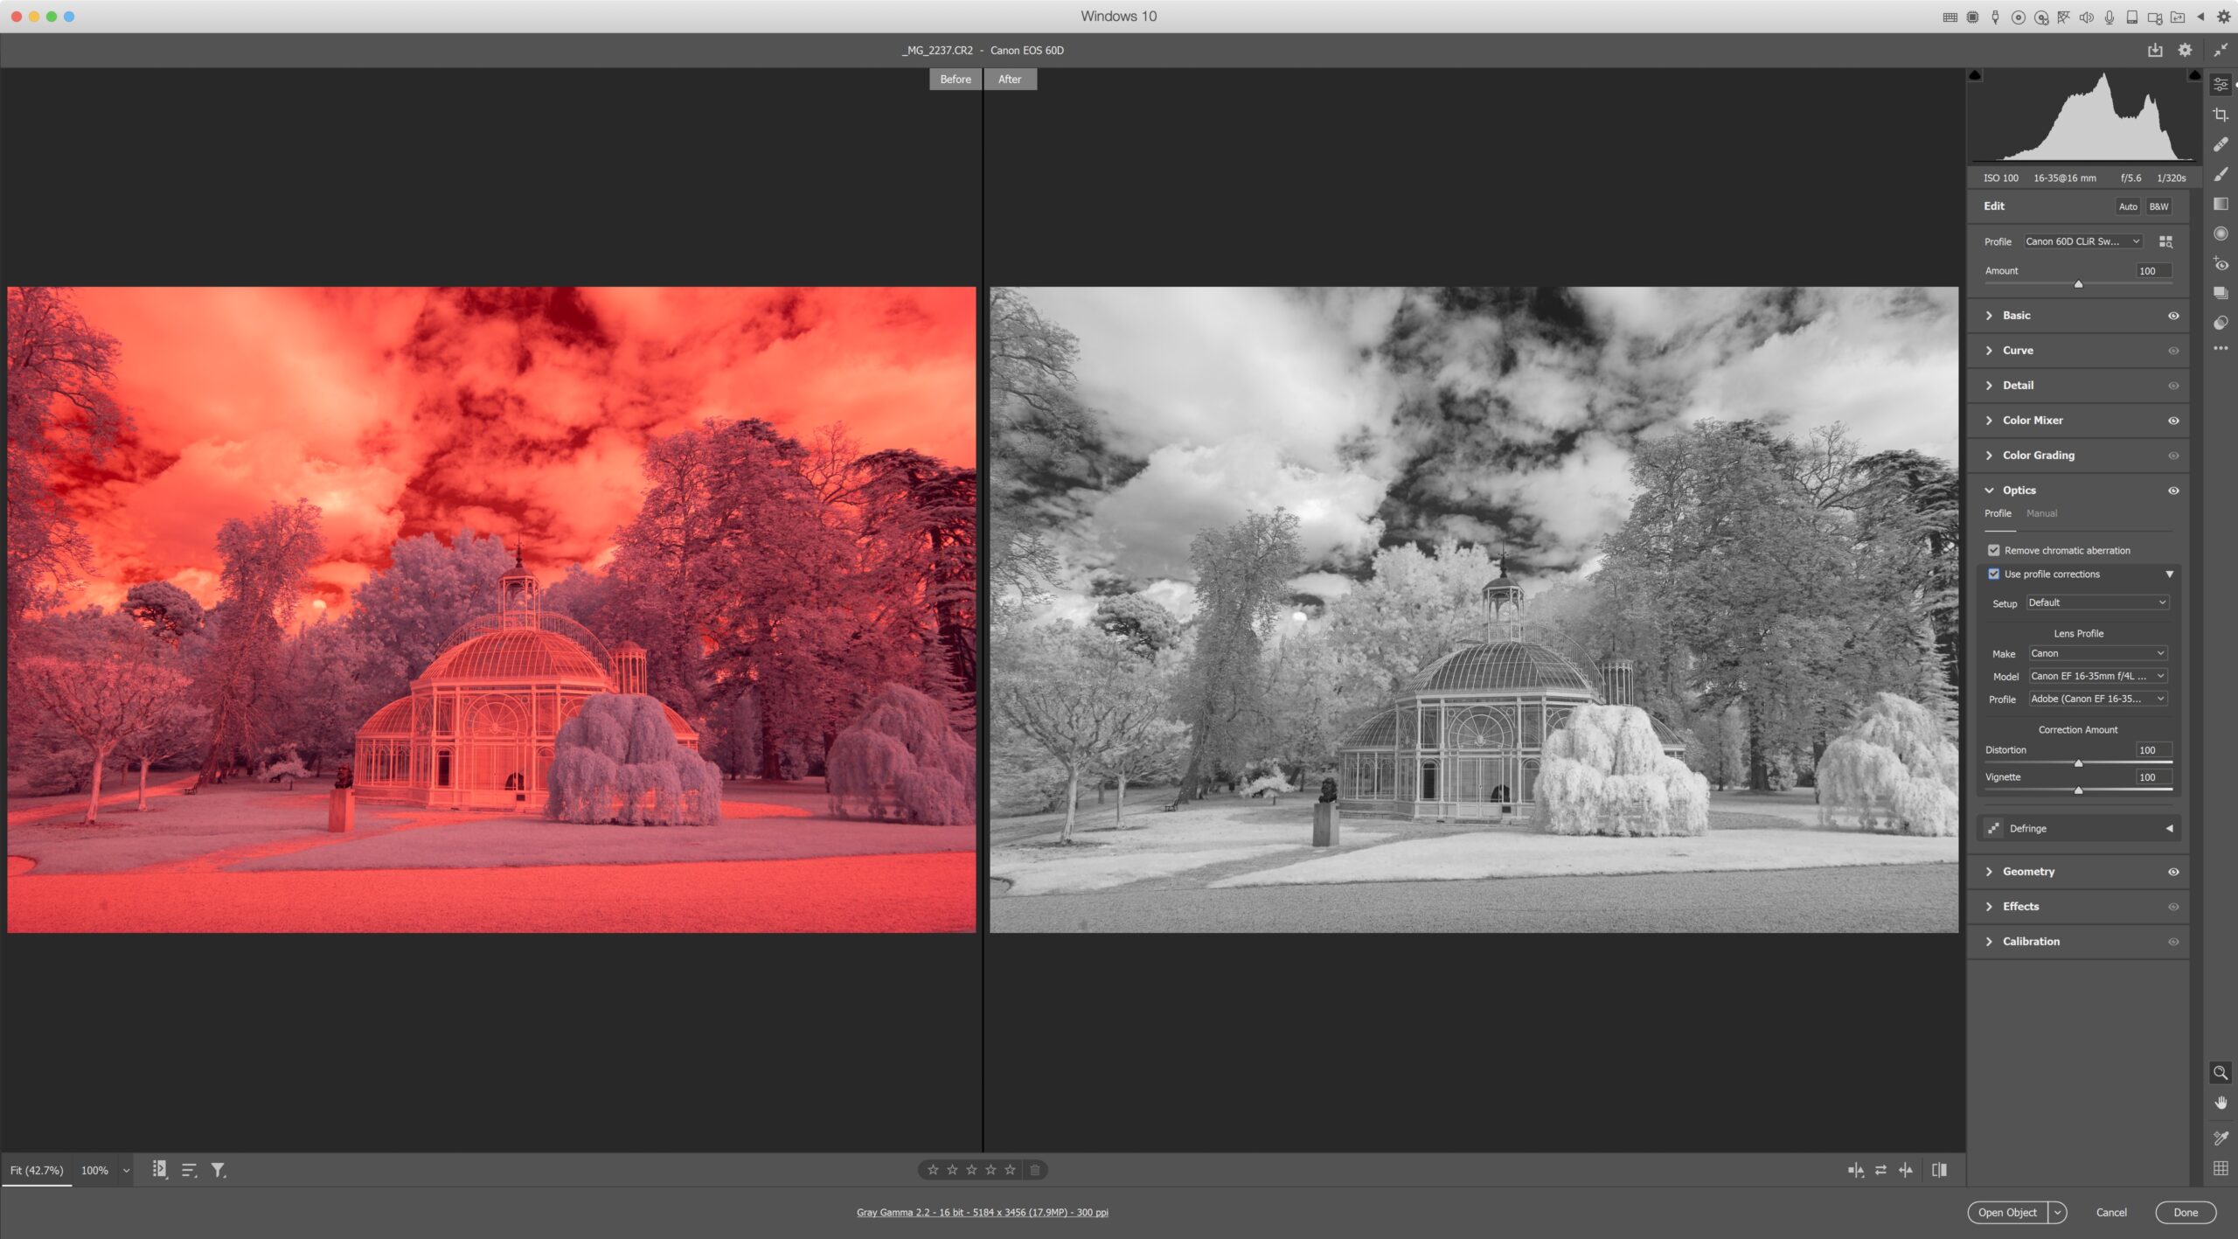Collapse the Optics panel

coord(1990,491)
